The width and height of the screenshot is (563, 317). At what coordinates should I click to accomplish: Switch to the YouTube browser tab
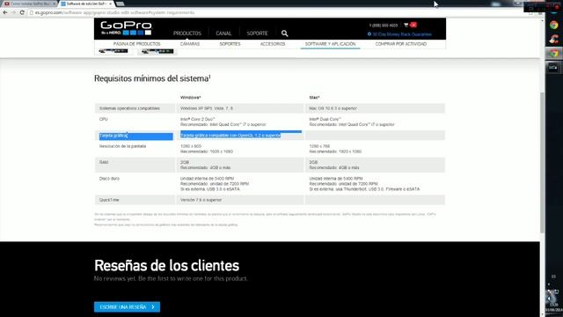coord(29,4)
